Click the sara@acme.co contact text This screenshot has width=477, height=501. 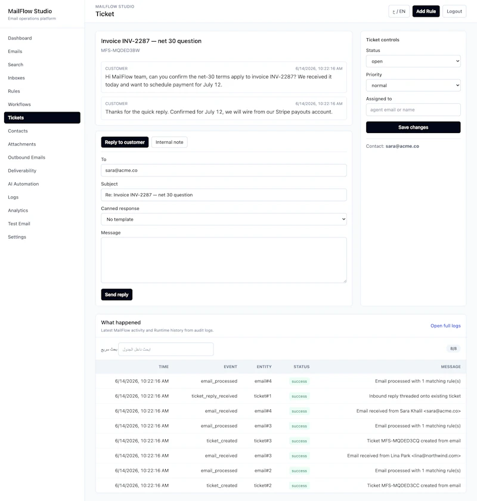point(402,146)
